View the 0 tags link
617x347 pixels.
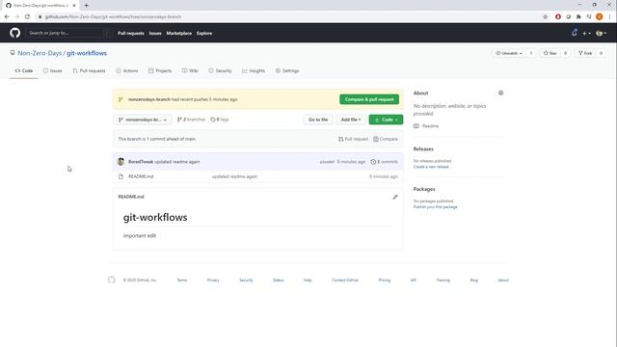point(220,120)
